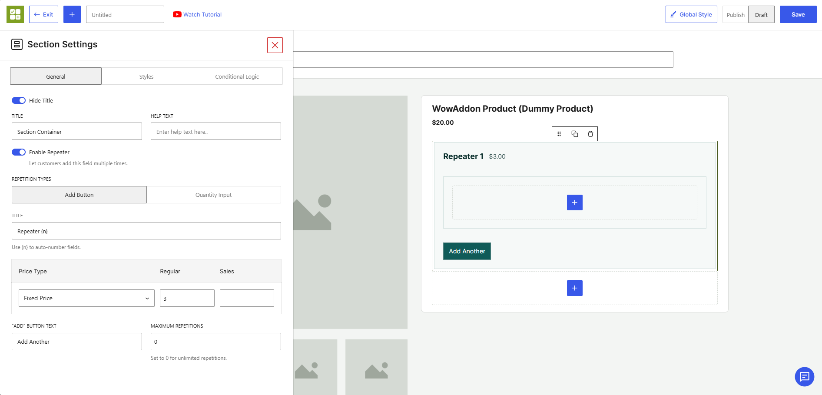Close the Section Settings panel

(x=275, y=45)
